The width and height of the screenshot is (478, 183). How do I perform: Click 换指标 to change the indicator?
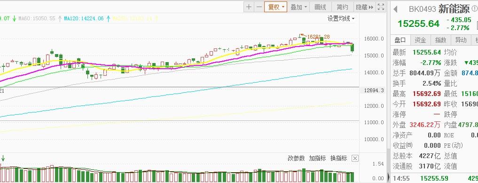339,158
